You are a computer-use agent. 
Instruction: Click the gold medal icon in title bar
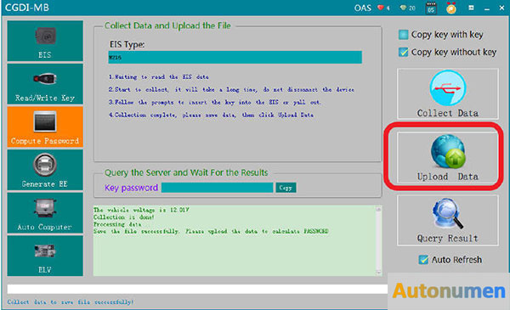[451, 8]
